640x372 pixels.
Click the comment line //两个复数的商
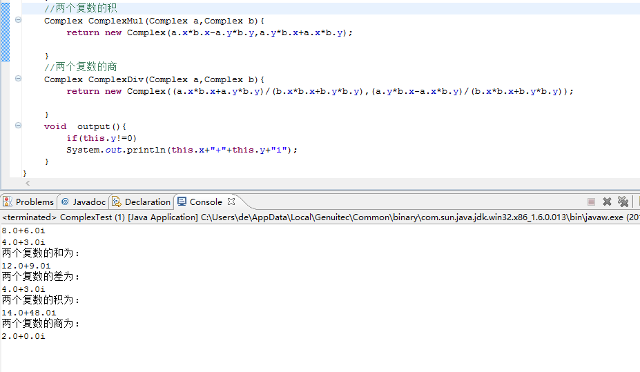[80, 66]
